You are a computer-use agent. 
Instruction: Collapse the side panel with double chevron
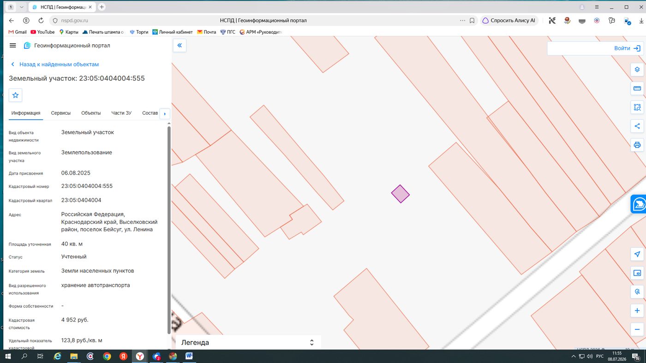[179, 45]
